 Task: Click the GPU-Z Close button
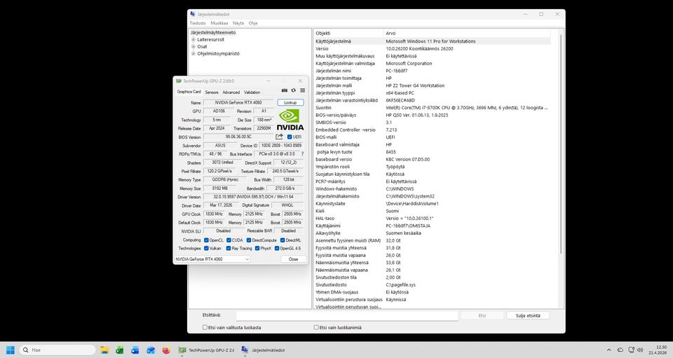[294, 259]
